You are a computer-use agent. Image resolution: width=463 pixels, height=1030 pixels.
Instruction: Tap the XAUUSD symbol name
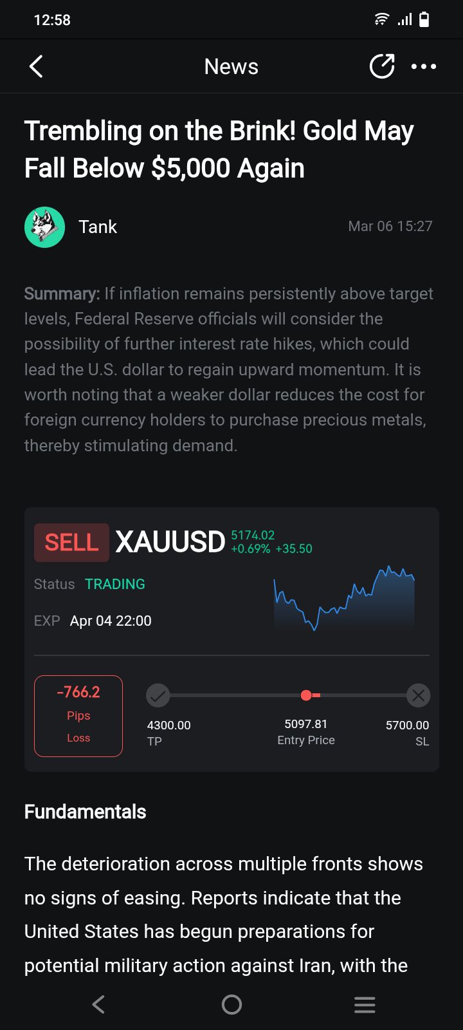pyautogui.click(x=170, y=542)
